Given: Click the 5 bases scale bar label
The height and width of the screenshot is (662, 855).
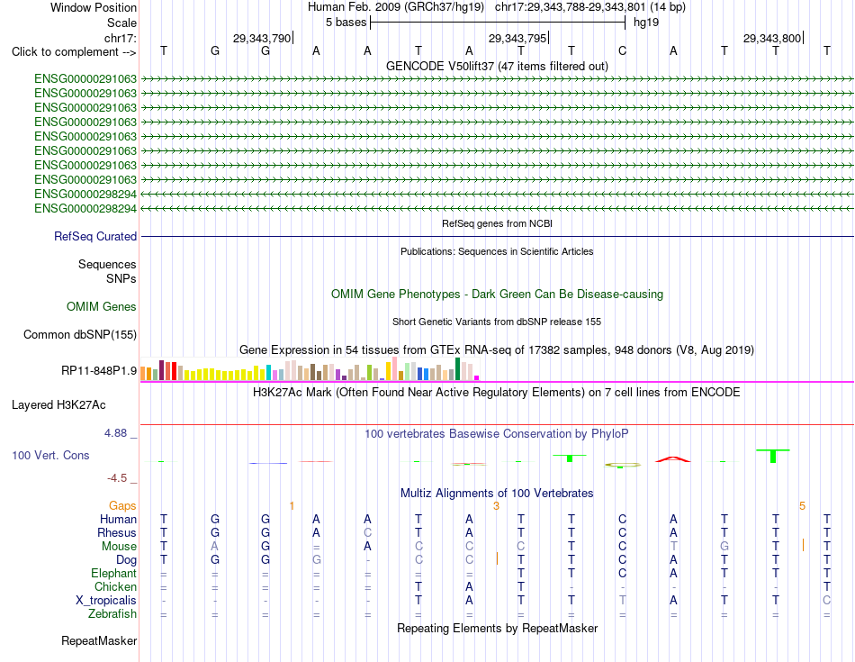Looking at the screenshot, I should [346, 23].
